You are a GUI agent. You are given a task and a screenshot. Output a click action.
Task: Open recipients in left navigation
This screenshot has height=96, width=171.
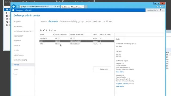(17, 21)
